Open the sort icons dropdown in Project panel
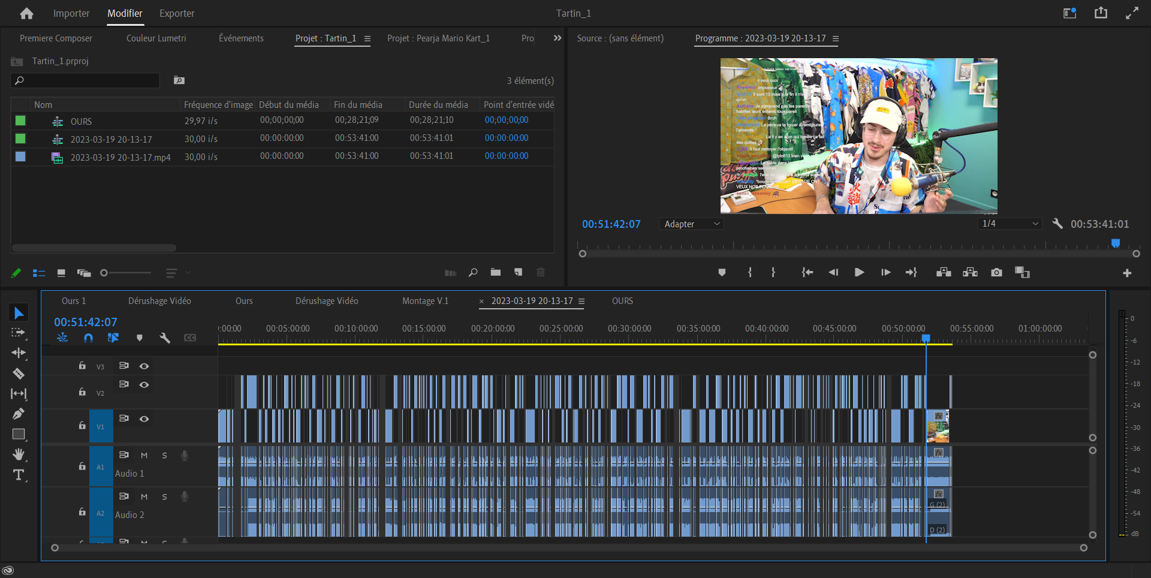The height and width of the screenshot is (578, 1151). click(x=178, y=273)
